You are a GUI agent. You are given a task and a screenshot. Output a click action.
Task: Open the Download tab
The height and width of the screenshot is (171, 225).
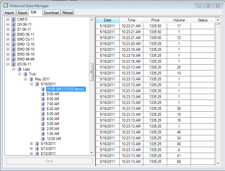click(x=51, y=13)
